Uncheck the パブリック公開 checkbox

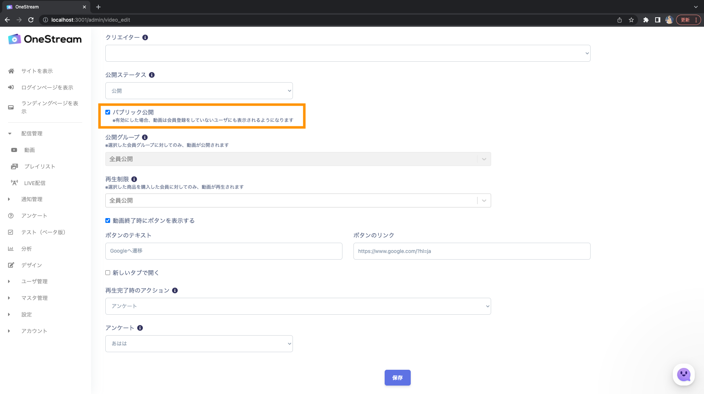(x=108, y=112)
